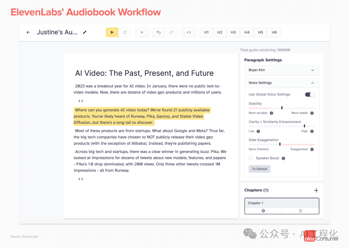The image size is (349, 248).
Task: Click the regenerate refresh icon
Action: pos(125,32)
